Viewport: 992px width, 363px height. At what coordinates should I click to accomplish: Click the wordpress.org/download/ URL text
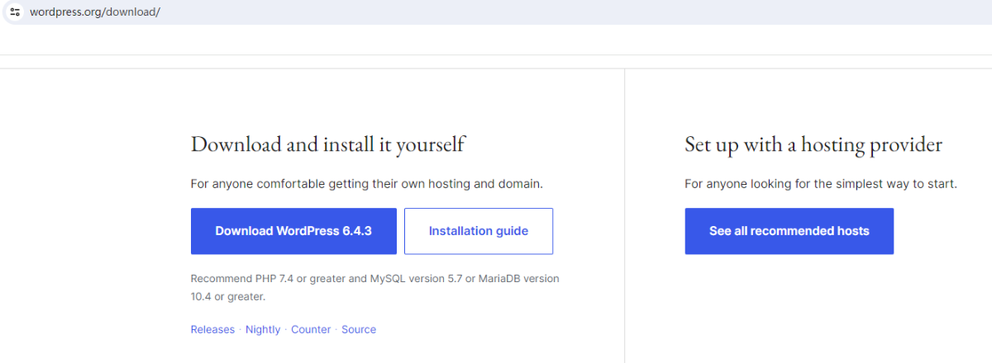pyautogui.click(x=94, y=12)
